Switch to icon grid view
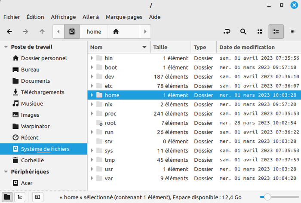The height and width of the screenshot is (203, 301). pyautogui.click(x=260, y=31)
